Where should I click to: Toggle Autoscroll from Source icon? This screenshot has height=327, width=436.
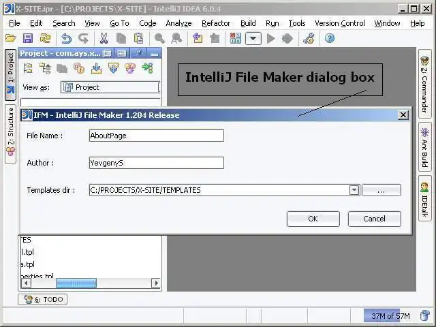[113, 68]
